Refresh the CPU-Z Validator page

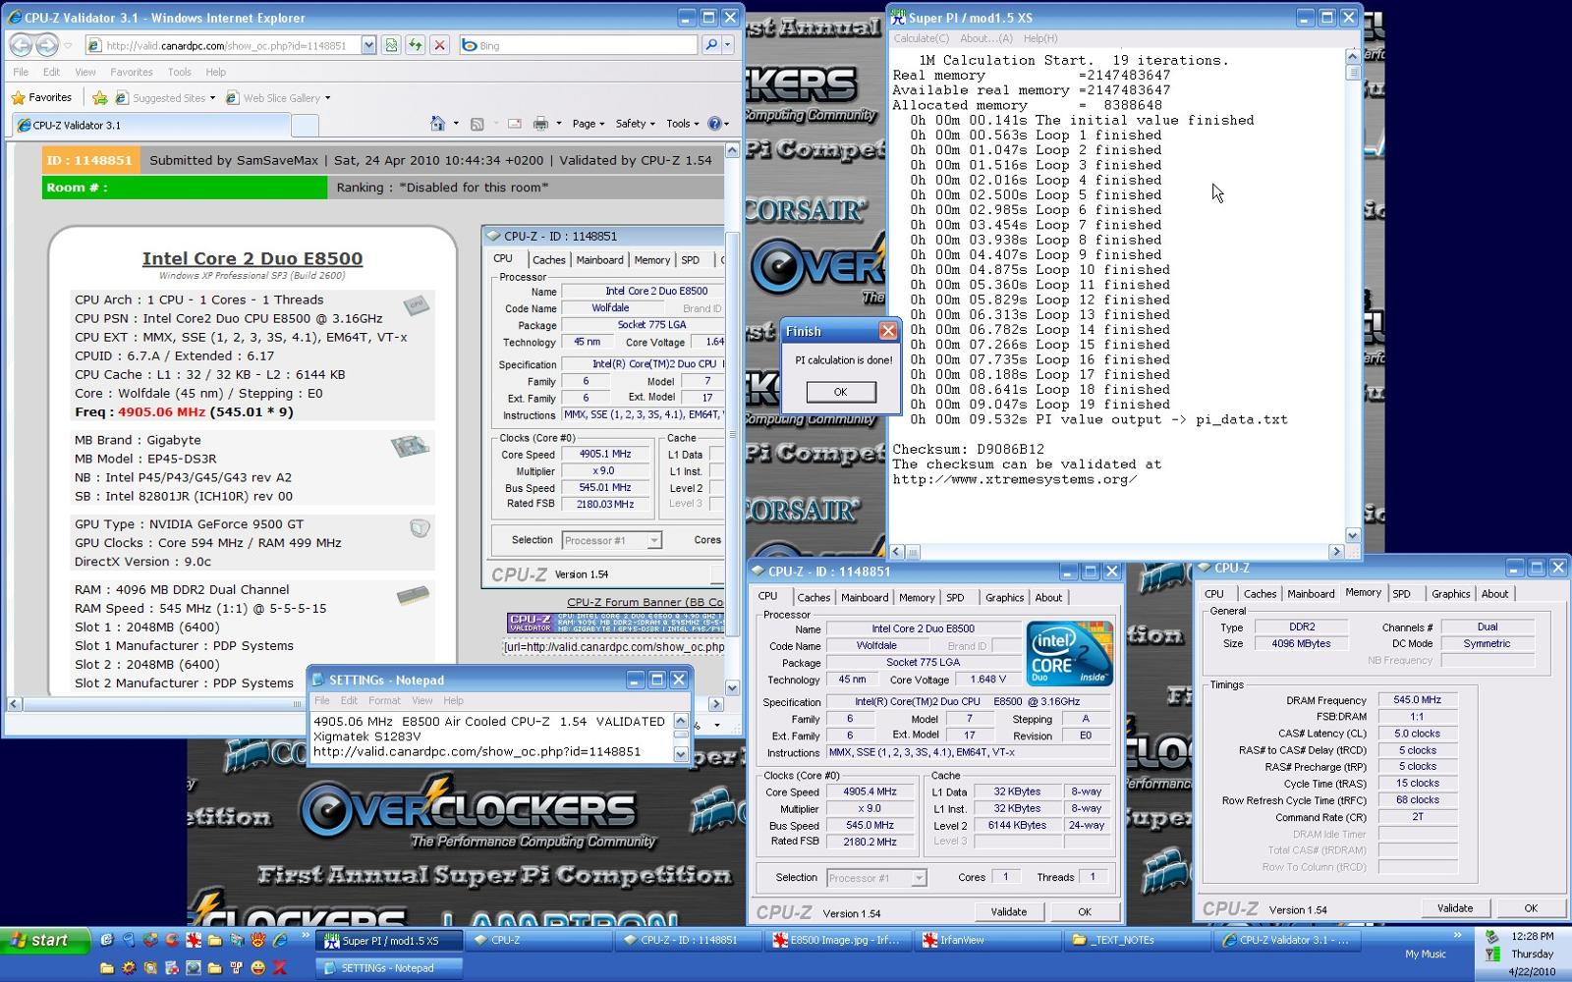coord(415,45)
